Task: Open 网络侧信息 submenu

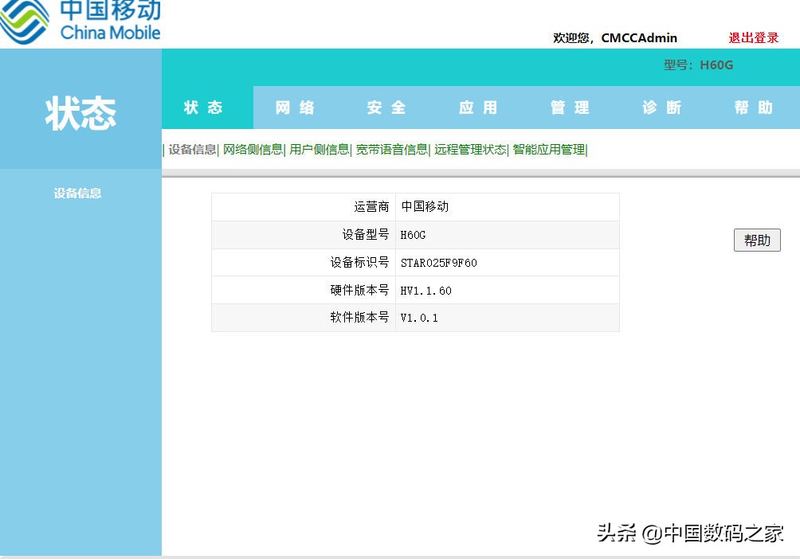Action: [x=253, y=150]
